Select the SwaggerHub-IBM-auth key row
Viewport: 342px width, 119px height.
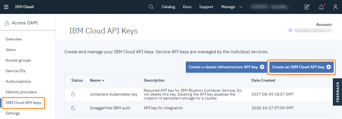click(x=110, y=108)
